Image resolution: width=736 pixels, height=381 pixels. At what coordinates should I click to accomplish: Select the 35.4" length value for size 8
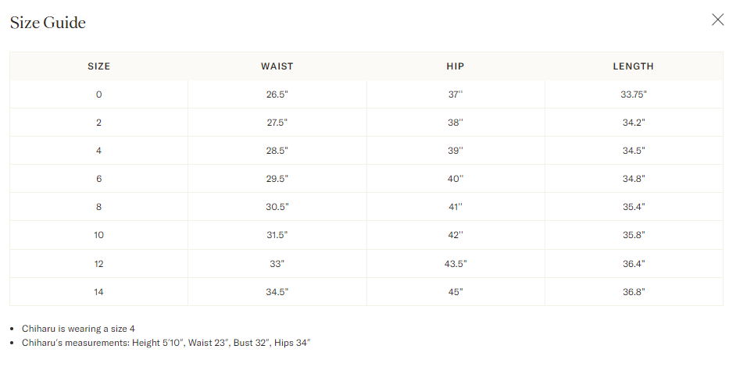click(633, 207)
